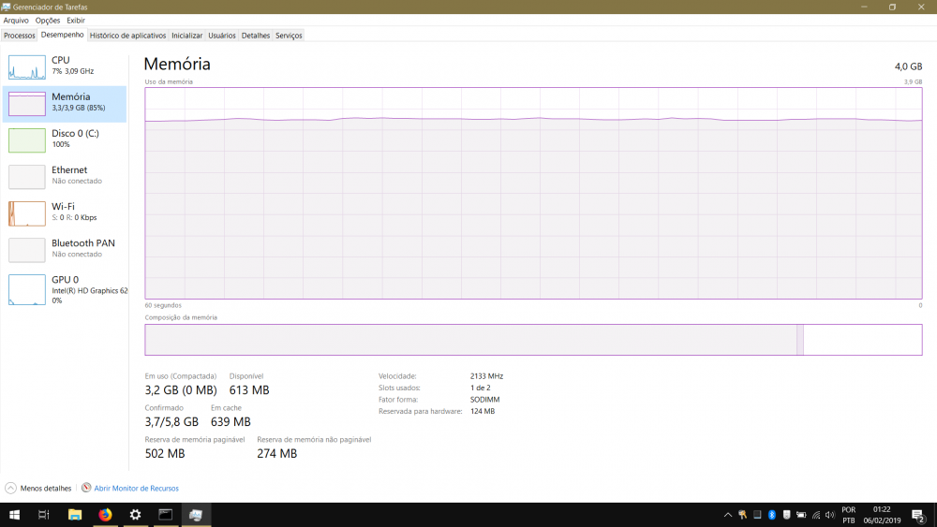Open the Exibir menu
The width and height of the screenshot is (937, 527).
click(76, 20)
